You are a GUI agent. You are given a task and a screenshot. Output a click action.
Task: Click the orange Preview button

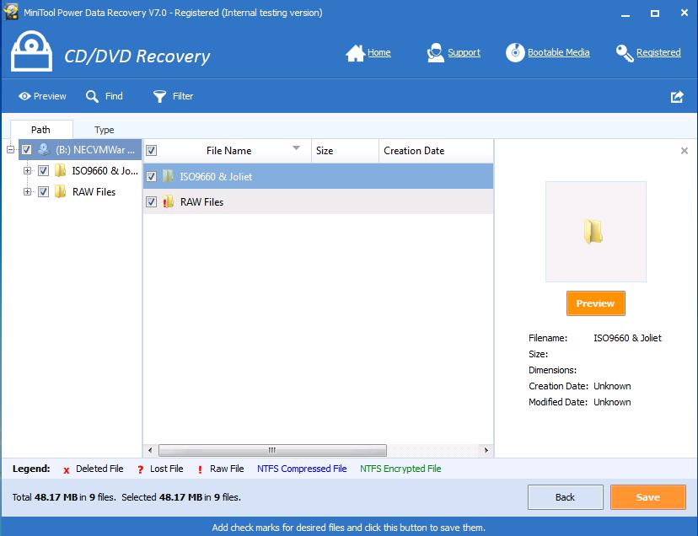click(x=596, y=303)
